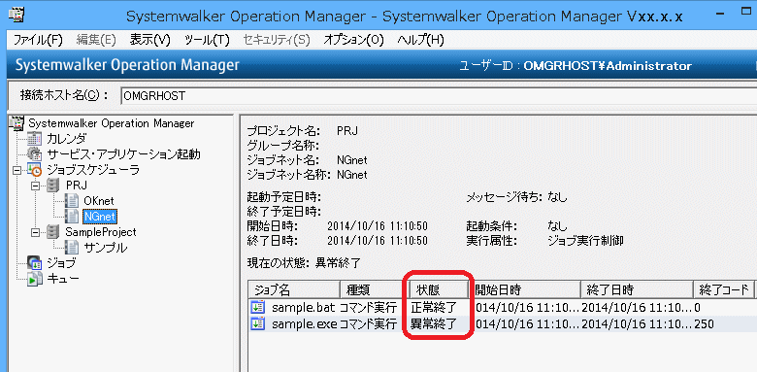Click the sample.bat job icon
757x372 pixels.
pos(258,307)
